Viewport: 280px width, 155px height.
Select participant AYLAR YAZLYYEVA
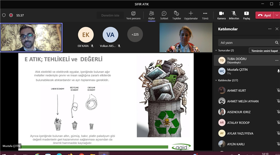tap(247, 133)
